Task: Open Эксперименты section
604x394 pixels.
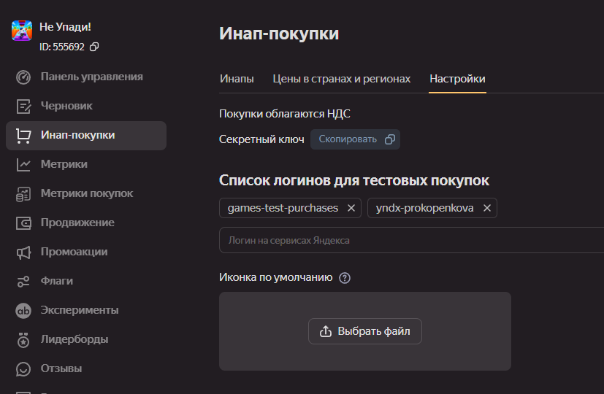Action: (86, 310)
